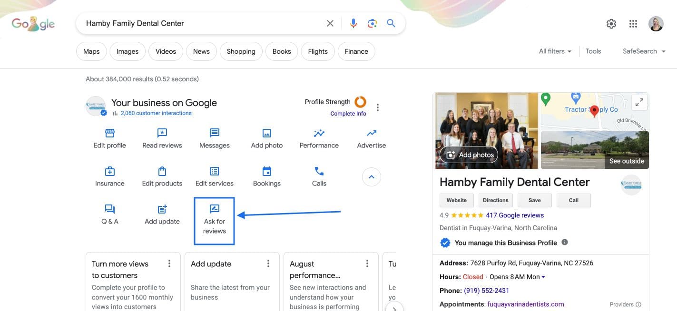Select the Flights filter tab
677x311 pixels.
(x=318, y=51)
